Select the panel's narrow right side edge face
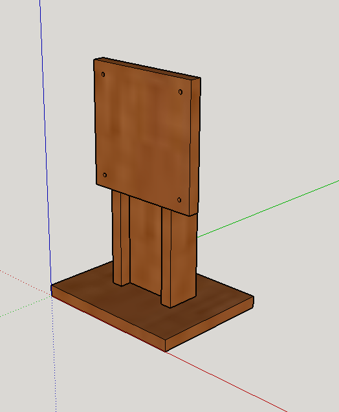The height and width of the screenshot is (412, 339). [x=195, y=146]
